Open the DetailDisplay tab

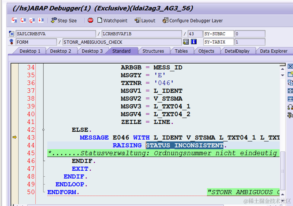click(x=237, y=51)
